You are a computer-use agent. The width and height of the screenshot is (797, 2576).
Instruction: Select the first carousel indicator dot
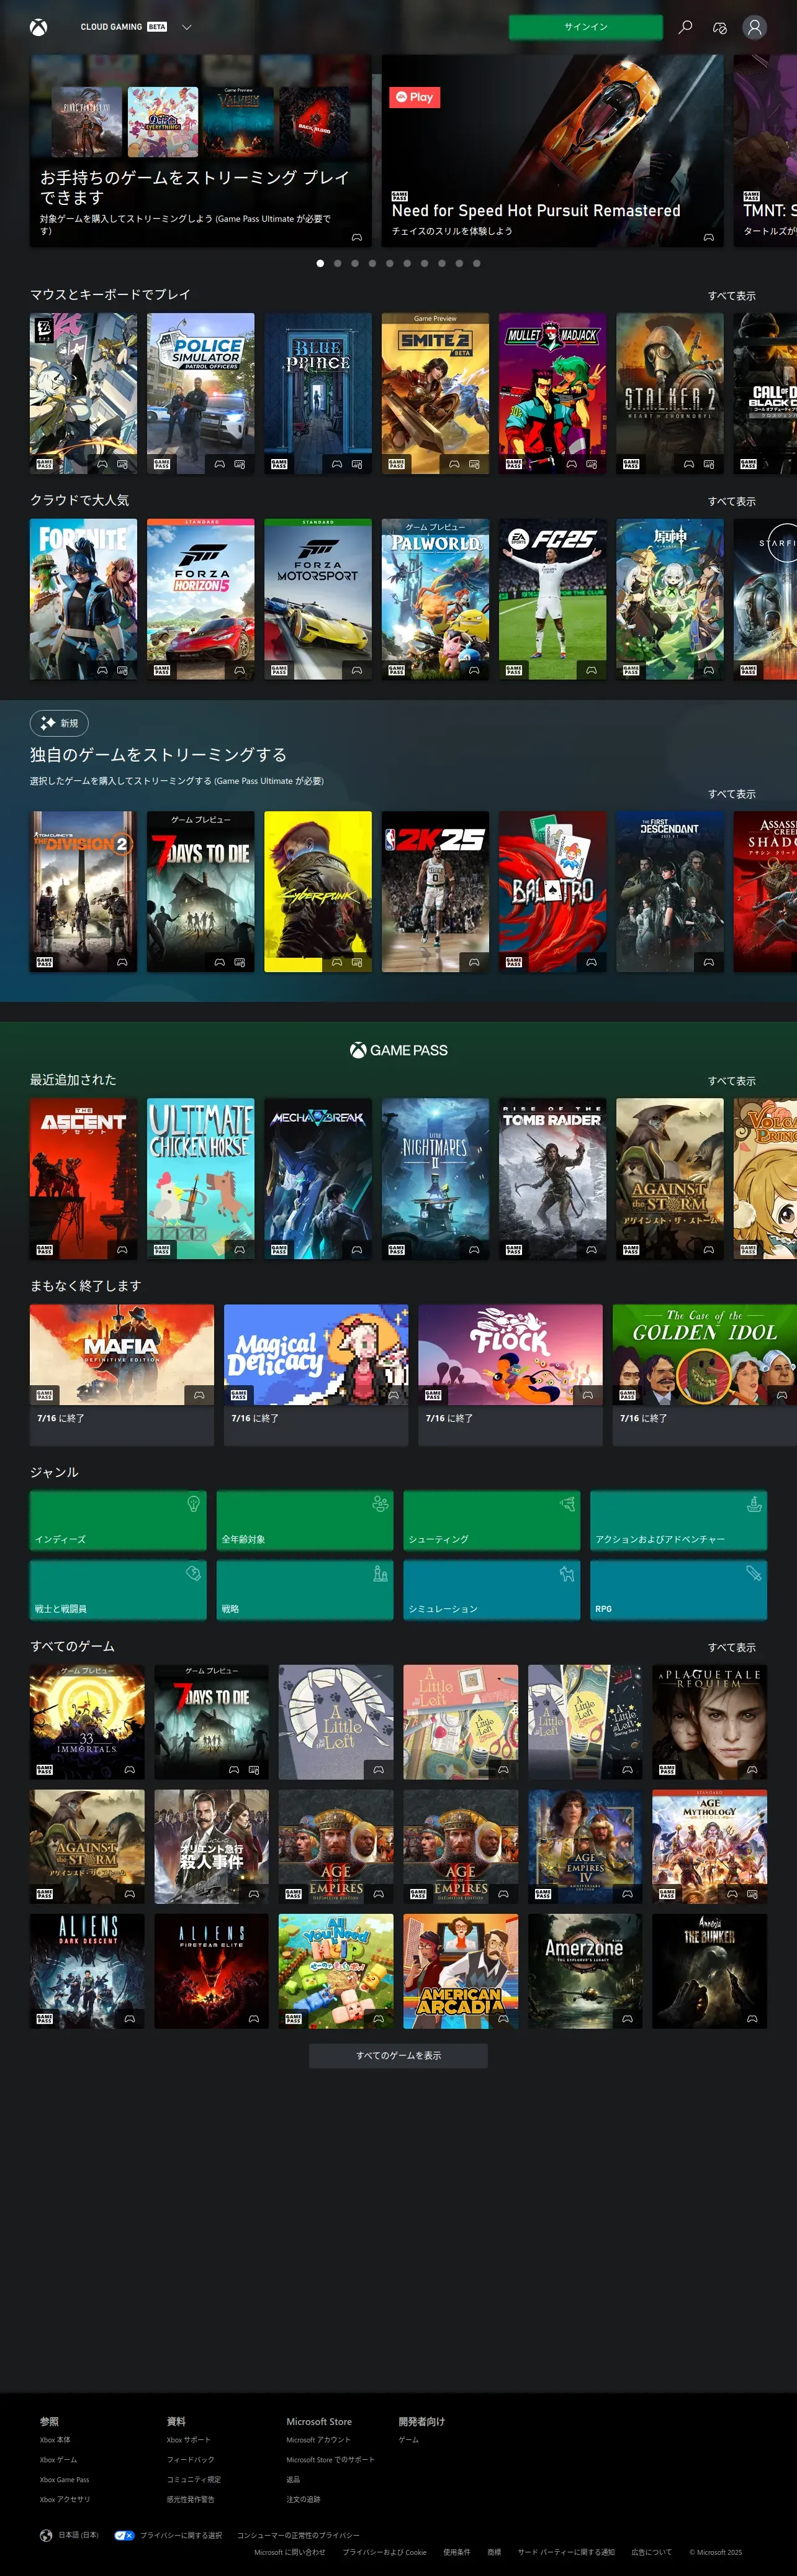pos(320,263)
